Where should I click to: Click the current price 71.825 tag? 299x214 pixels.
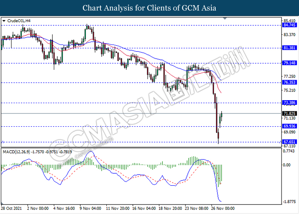tap(289, 113)
